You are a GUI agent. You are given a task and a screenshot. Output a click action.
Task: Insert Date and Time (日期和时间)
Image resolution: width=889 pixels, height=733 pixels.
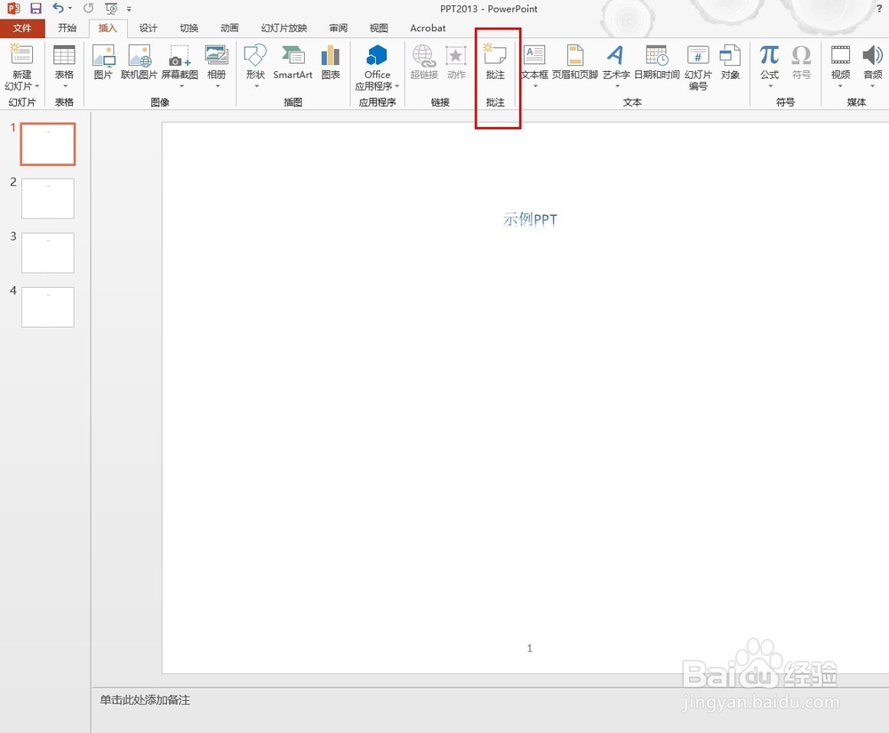pyautogui.click(x=657, y=55)
